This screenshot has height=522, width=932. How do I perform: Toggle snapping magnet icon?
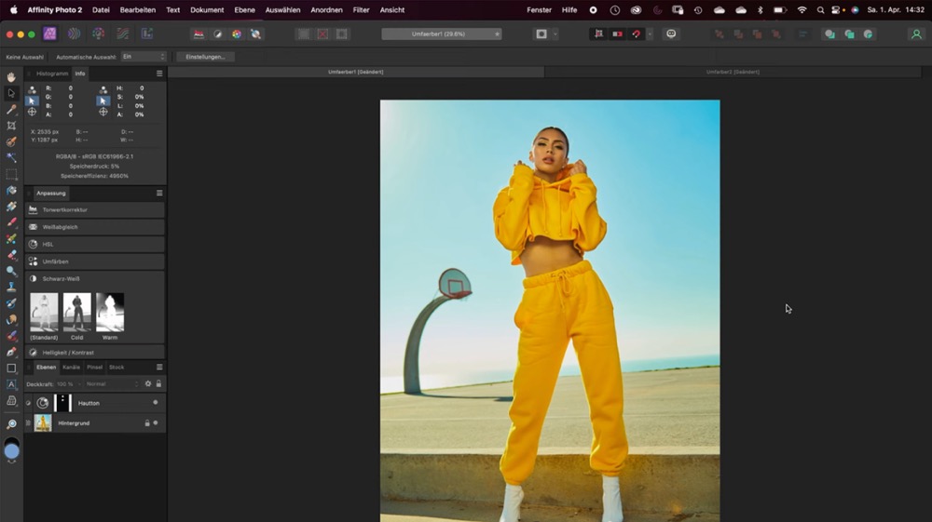tap(637, 34)
